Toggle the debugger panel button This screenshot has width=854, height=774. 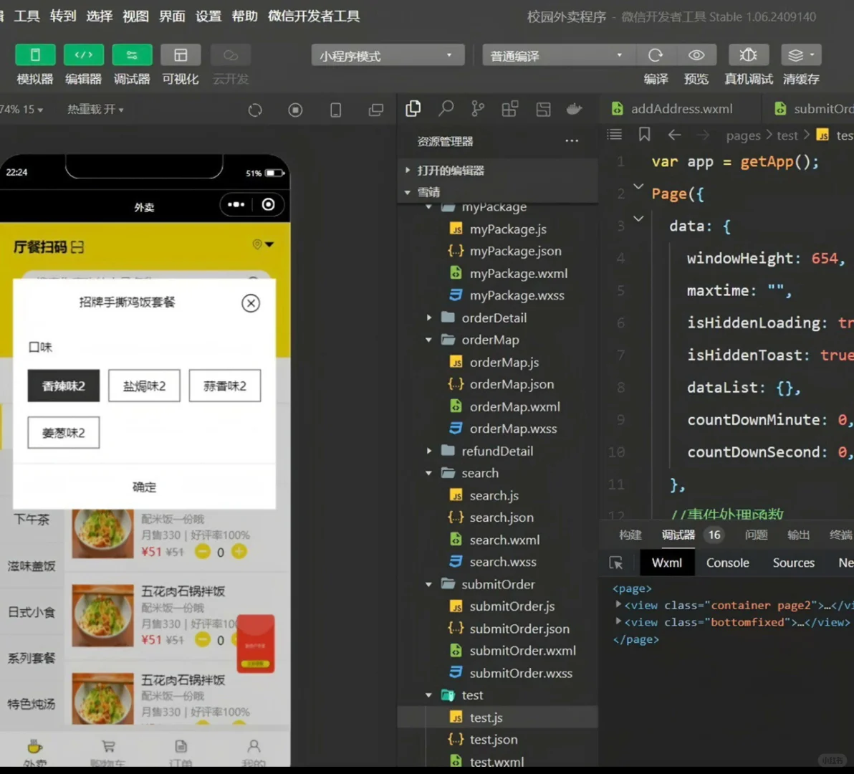[x=132, y=55]
